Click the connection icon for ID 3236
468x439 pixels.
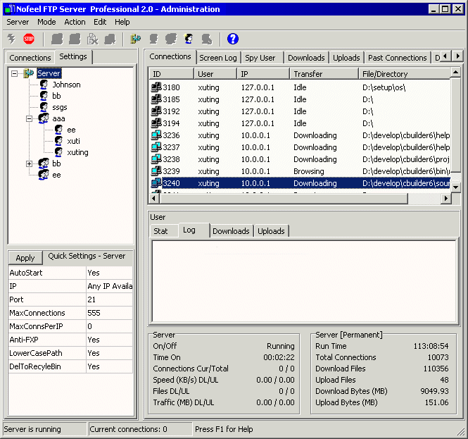click(156, 135)
